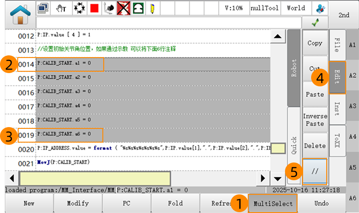Switch to the Robot tab
Screen dimensions: 359x213
(294, 68)
